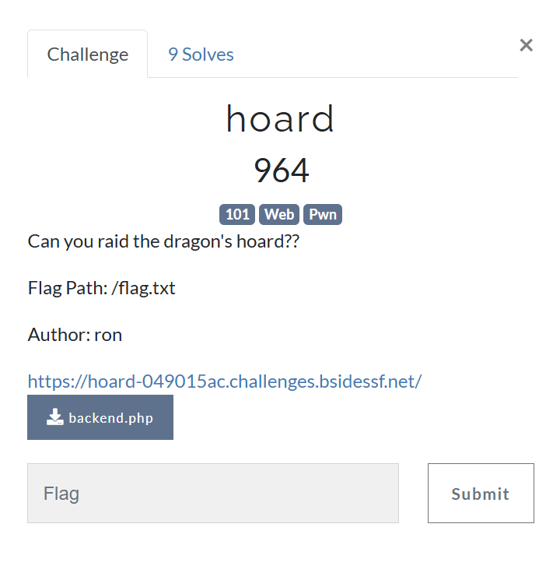This screenshot has width=560, height=566.
Task: Click the dragon's hoard description text
Action: 163,241
